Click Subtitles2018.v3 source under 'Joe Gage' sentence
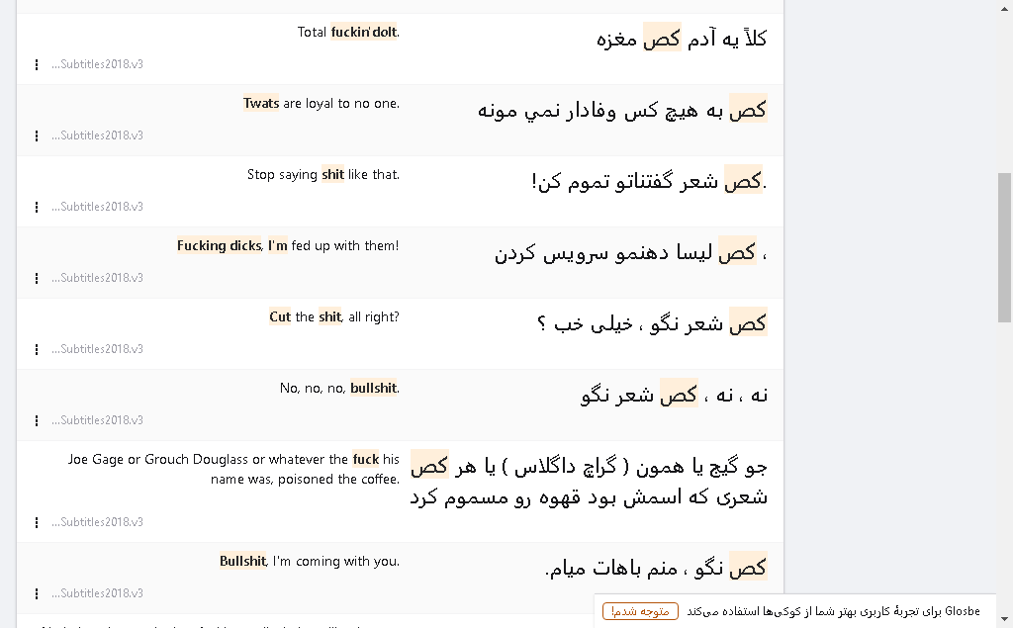Image resolution: width=1013 pixels, height=628 pixels. click(98, 521)
